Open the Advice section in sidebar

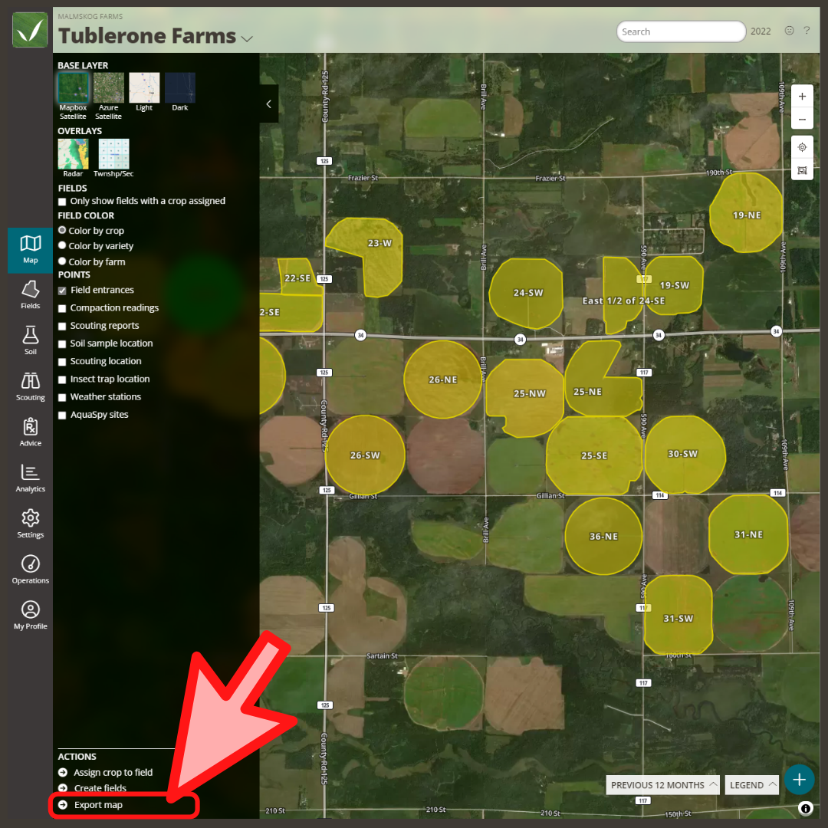[x=30, y=432]
